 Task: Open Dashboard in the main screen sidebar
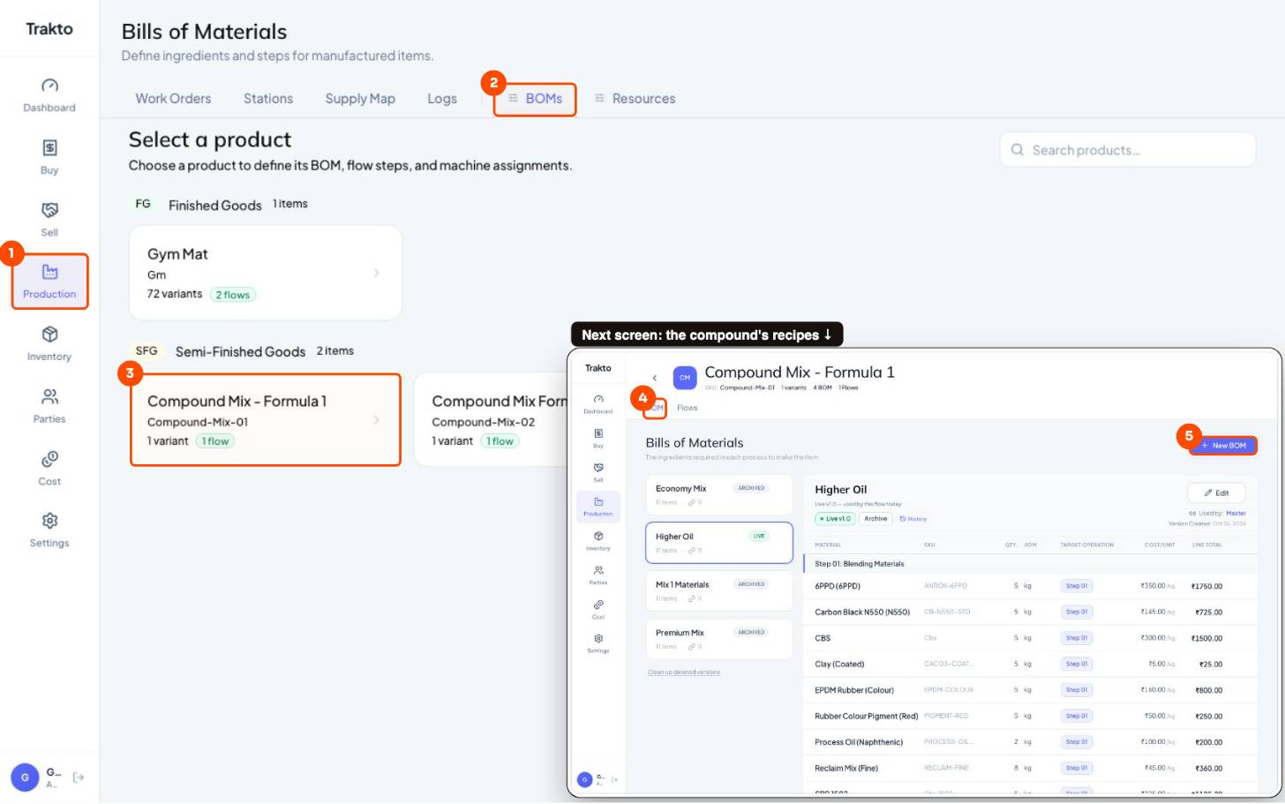49,95
